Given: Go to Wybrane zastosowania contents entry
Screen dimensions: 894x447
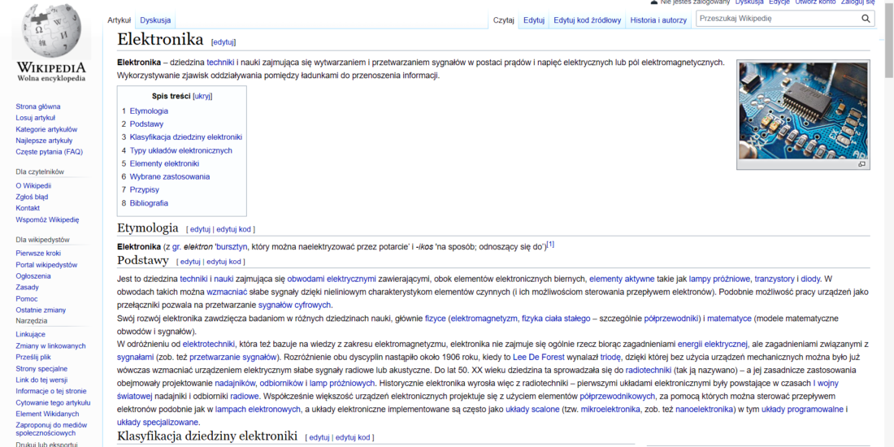Looking at the screenshot, I should pyautogui.click(x=169, y=176).
